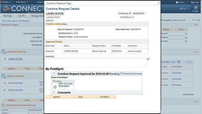Check the LINNEA BOOZE overtime request box

5,59
